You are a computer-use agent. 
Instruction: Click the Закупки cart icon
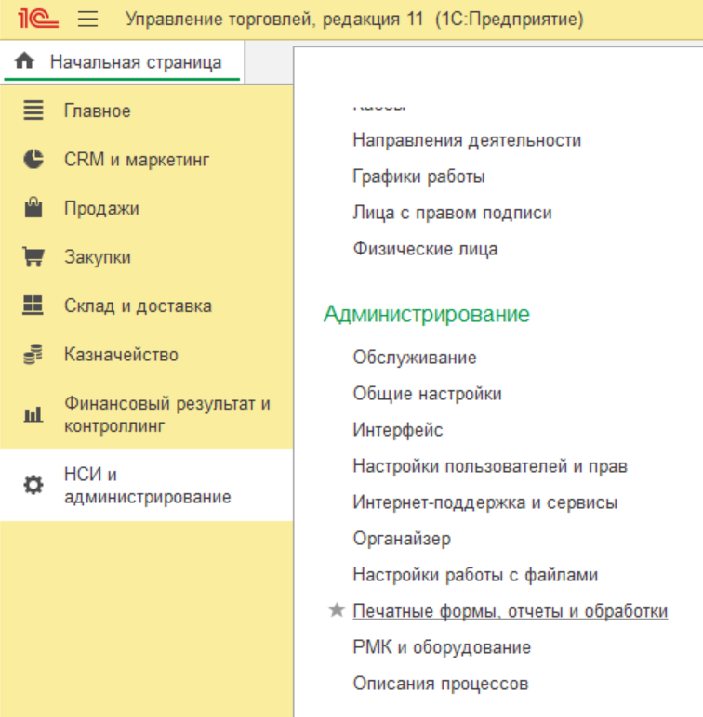pyautogui.click(x=33, y=256)
